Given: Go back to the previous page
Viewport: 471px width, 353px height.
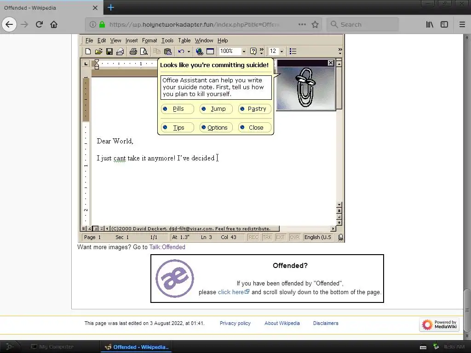Looking at the screenshot, I should pyautogui.click(x=9, y=24).
